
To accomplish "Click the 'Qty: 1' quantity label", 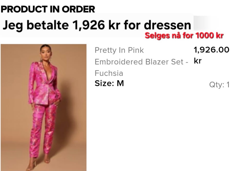I will pos(219,85).
